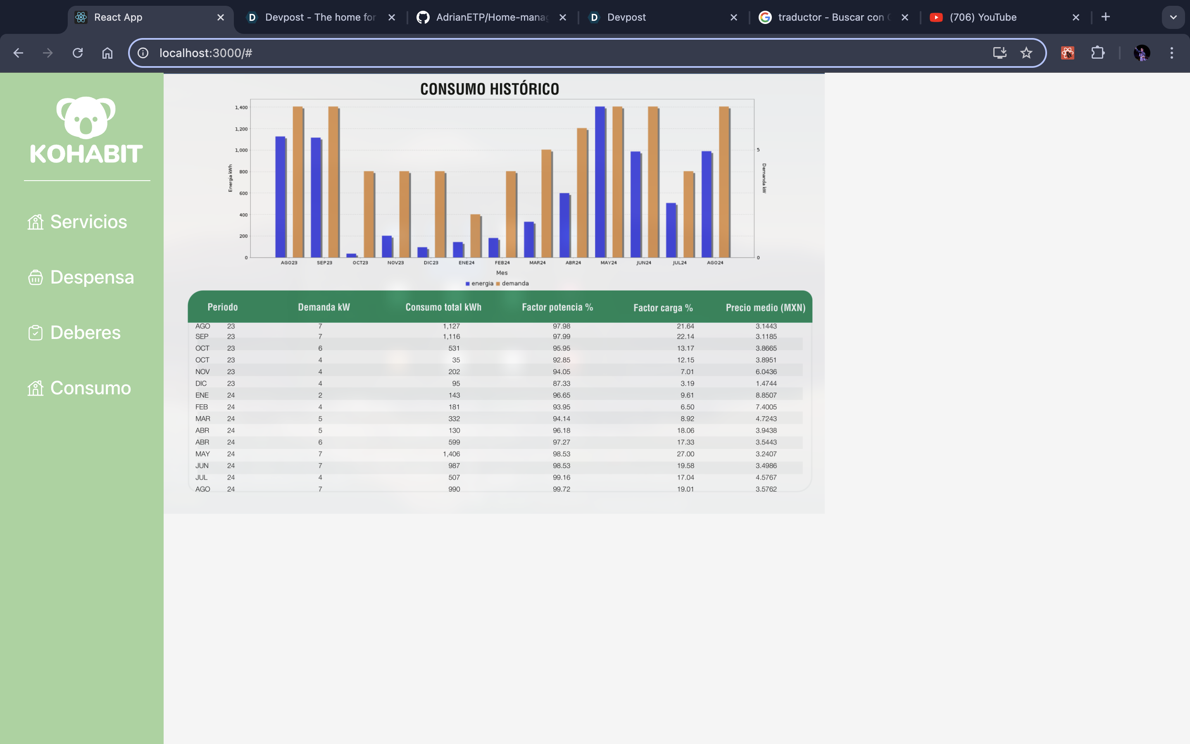
Task: Click the browser home icon
Action: (x=107, y=53)
